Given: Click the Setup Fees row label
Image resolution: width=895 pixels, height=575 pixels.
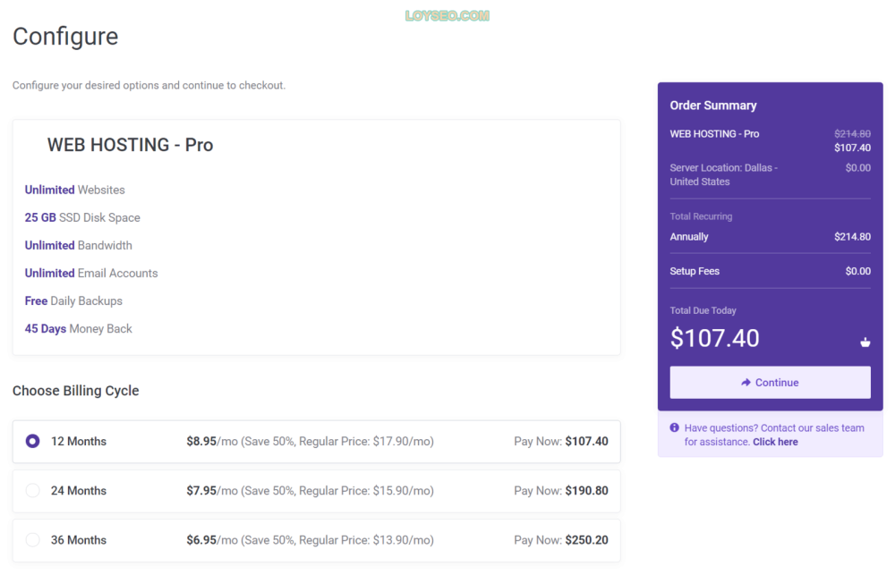Looking at the screenshot, I should coord(695,271).
